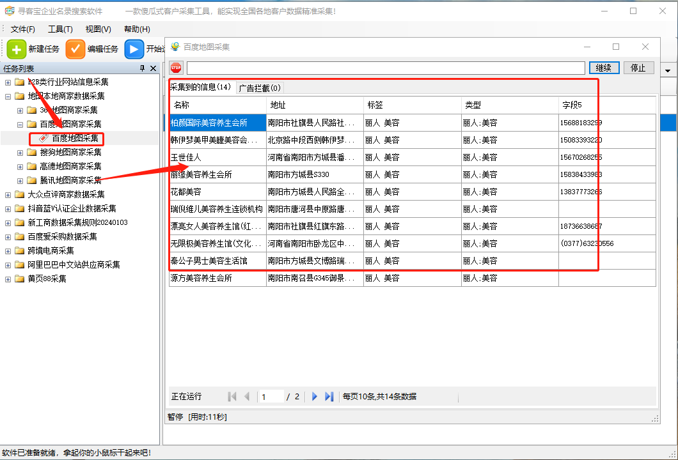
Task: Collapse the 地图本地商家数据采集 folder
Action: pos(8,96)
